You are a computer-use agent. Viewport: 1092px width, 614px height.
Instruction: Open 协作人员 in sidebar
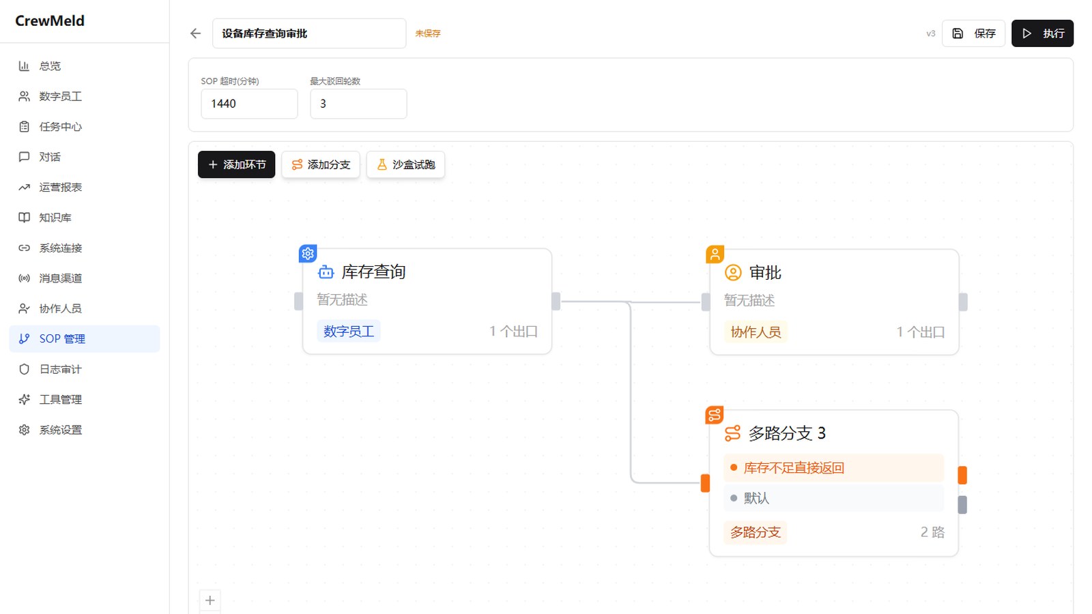(85, 308)
